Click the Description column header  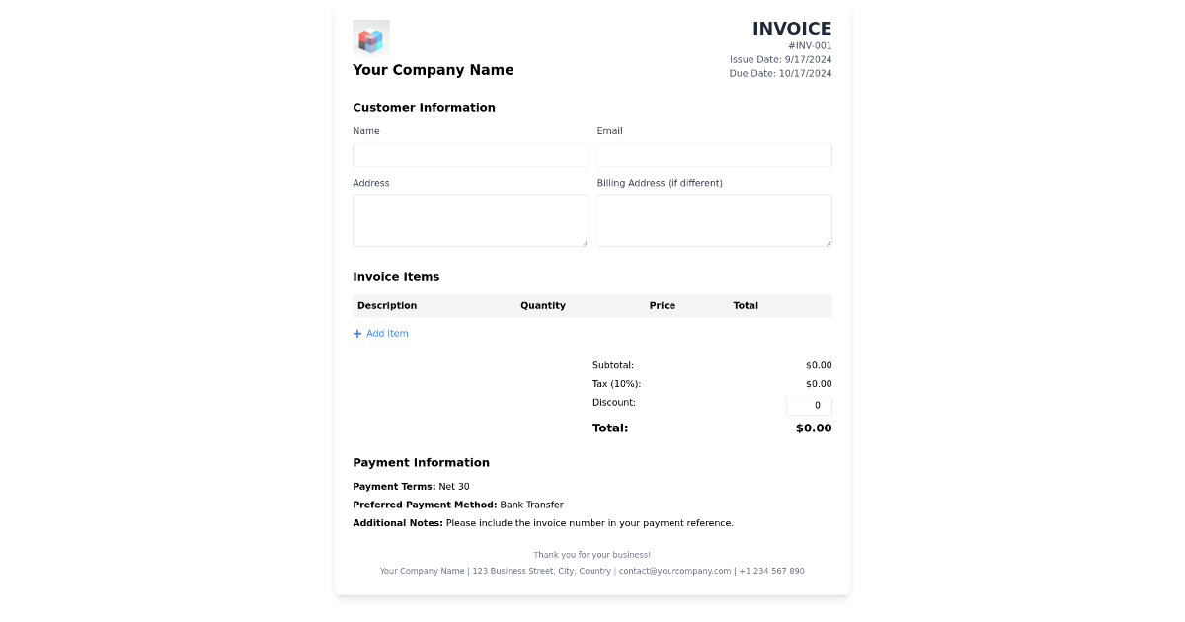[387, 305]
